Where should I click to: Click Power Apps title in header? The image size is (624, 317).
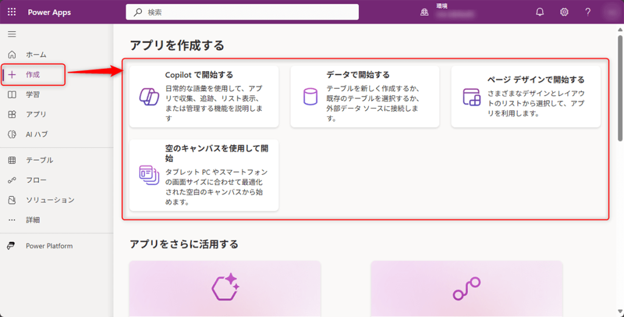pos(49,12)
